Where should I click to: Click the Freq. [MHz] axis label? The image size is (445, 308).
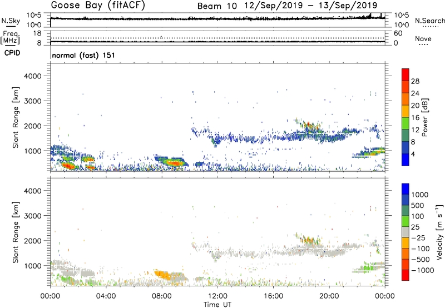point(10,38)
